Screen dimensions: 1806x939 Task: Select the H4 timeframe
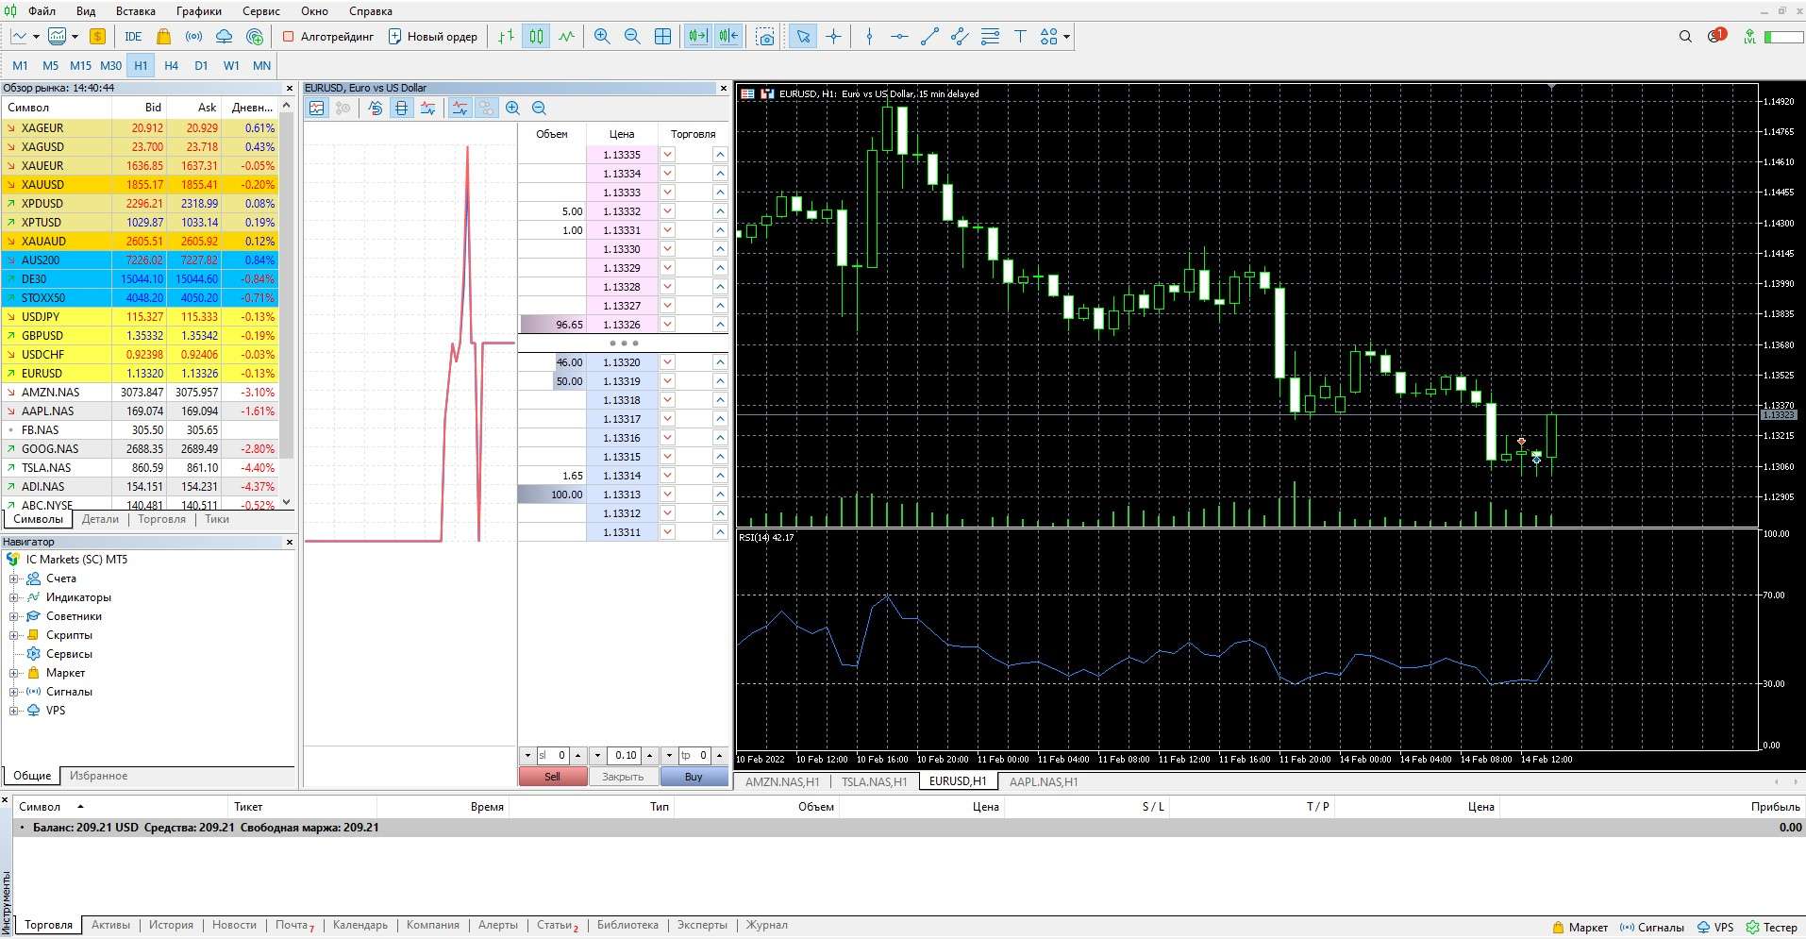(x=171, y=65)
